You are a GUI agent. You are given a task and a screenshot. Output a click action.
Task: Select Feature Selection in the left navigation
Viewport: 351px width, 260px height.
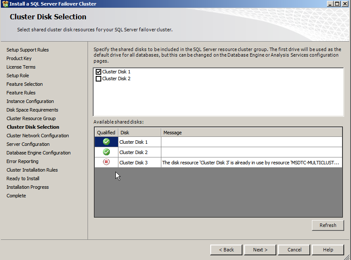(x=24, y=84)
